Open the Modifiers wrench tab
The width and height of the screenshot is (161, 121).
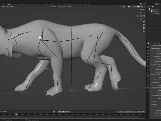148,73
